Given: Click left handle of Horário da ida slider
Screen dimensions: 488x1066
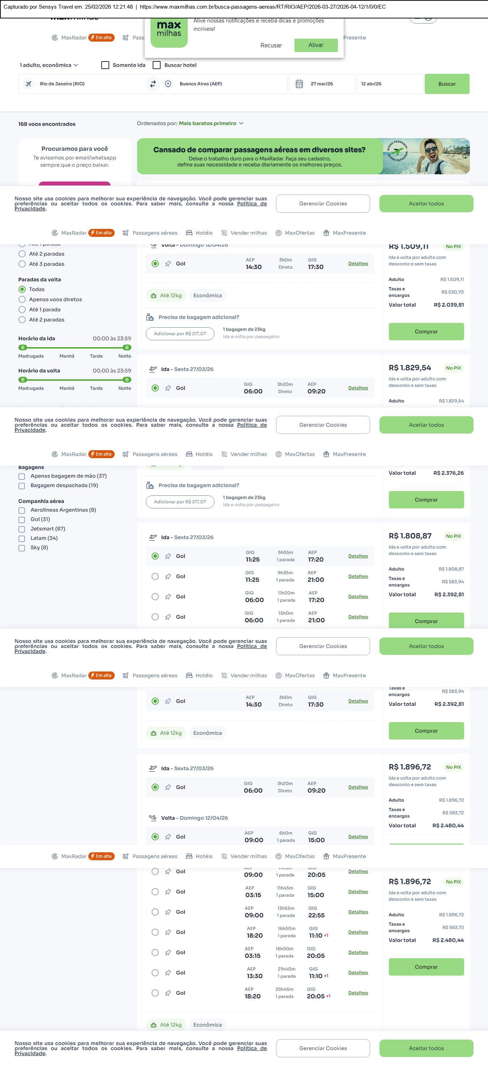Looking at the screenshot, I should [23, 347].
